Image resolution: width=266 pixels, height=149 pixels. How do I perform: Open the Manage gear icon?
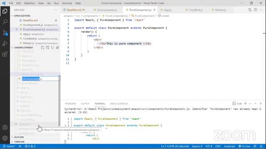coord(5,138)
